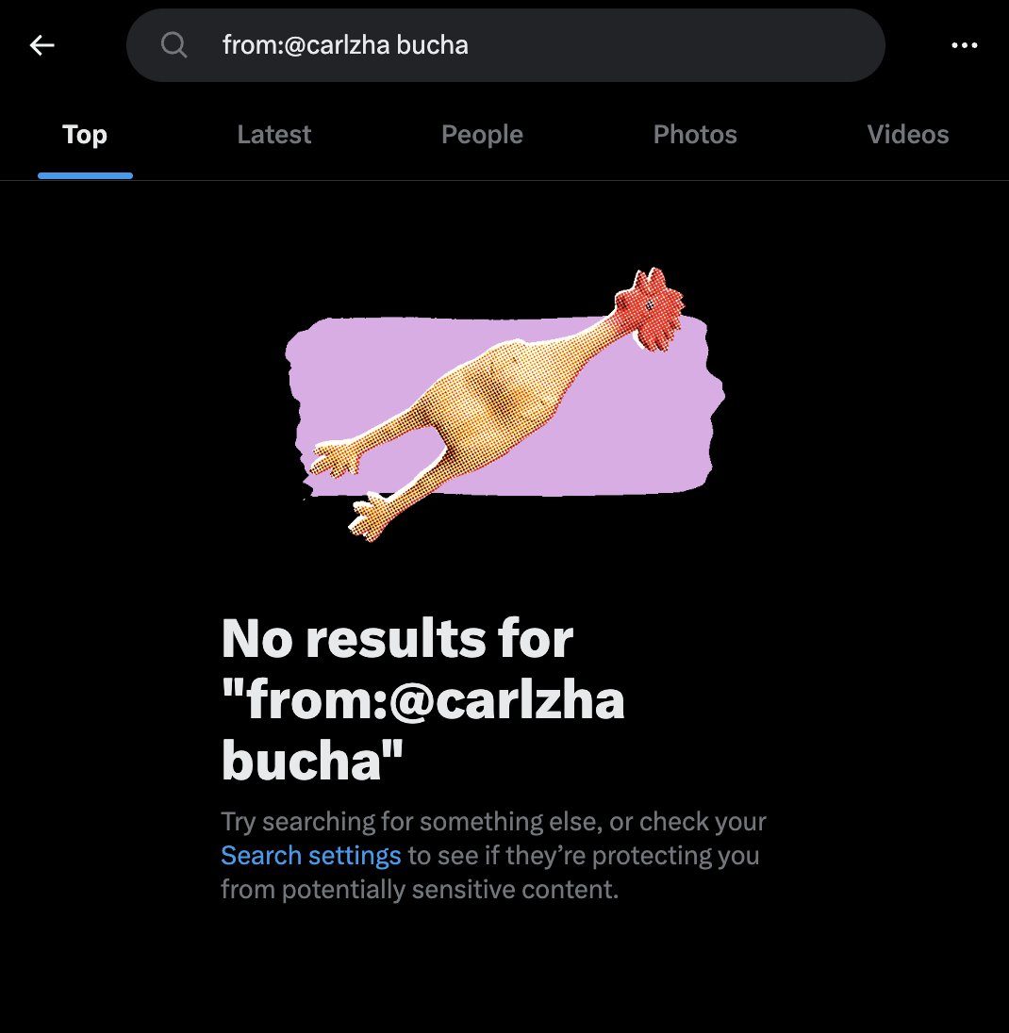
Task: Click the quoted "from:@carlzha" text in heading
Action: [423, 699]
